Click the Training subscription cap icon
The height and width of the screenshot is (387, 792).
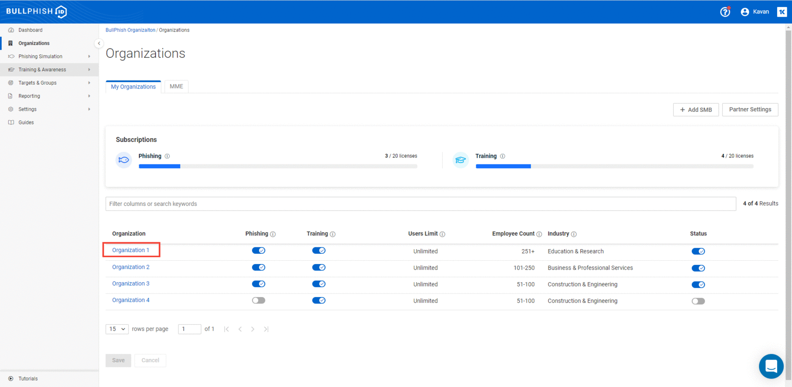[460, 160]
